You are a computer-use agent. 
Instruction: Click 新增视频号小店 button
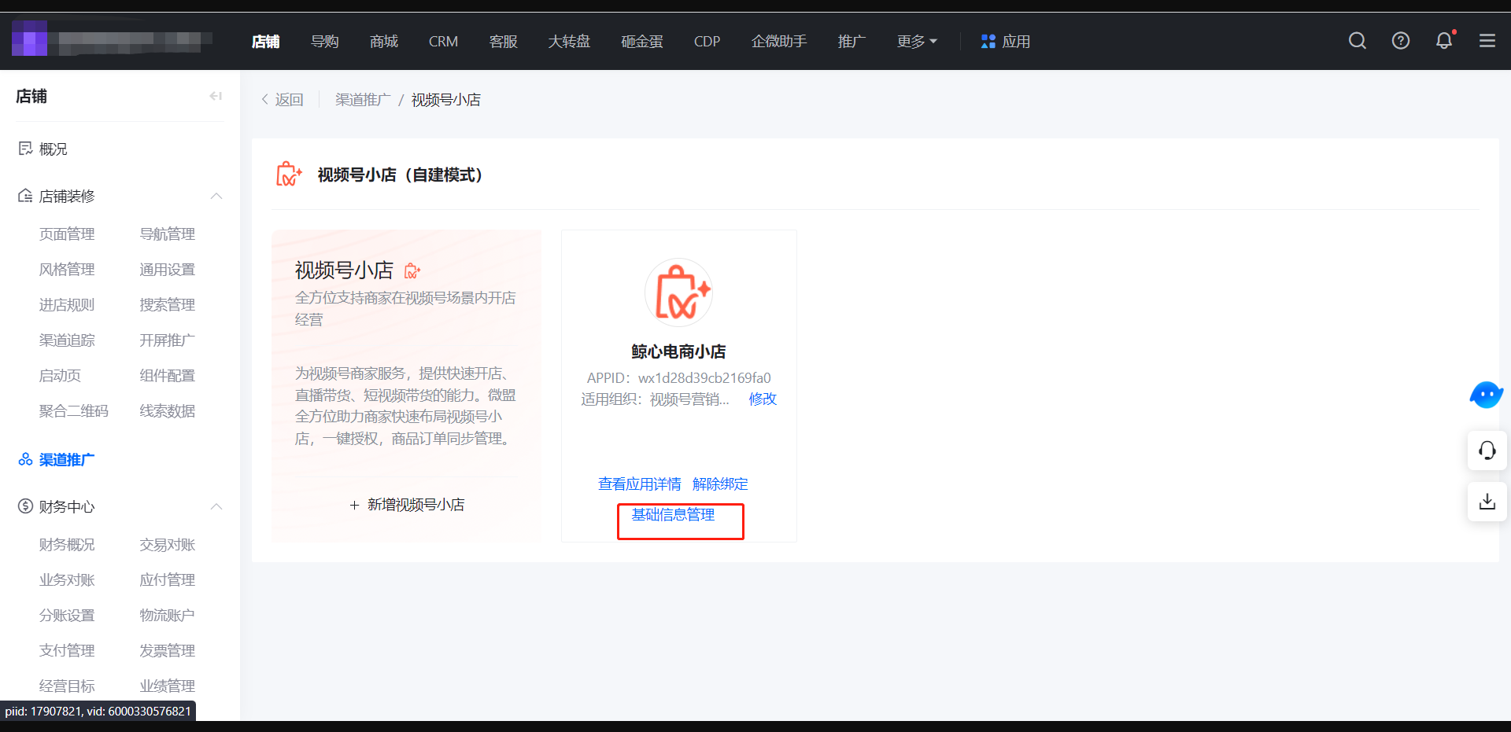coord(407,505)
